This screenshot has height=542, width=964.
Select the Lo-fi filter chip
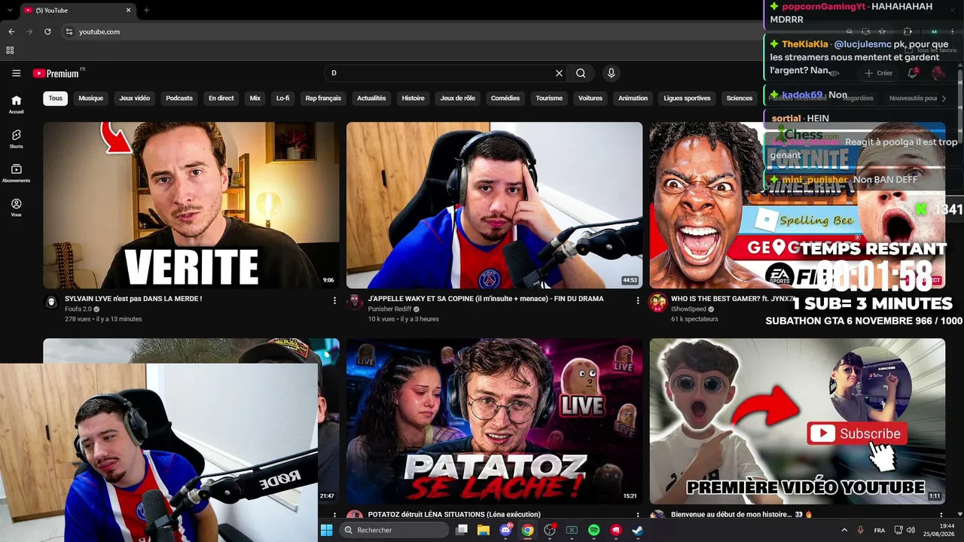point(283,98)
